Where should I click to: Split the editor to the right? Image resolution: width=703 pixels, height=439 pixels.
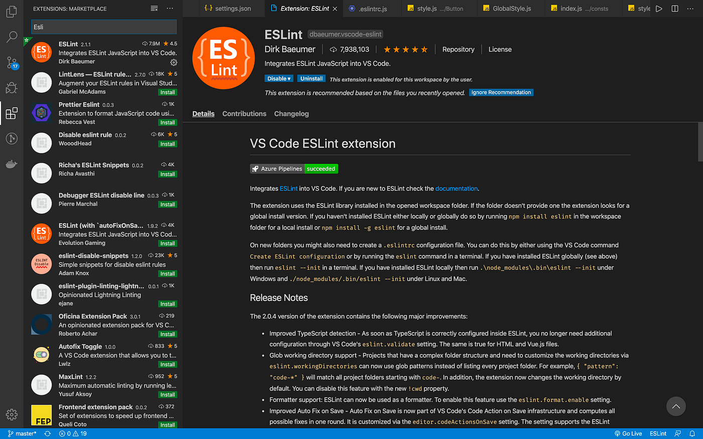pos(675,9)
